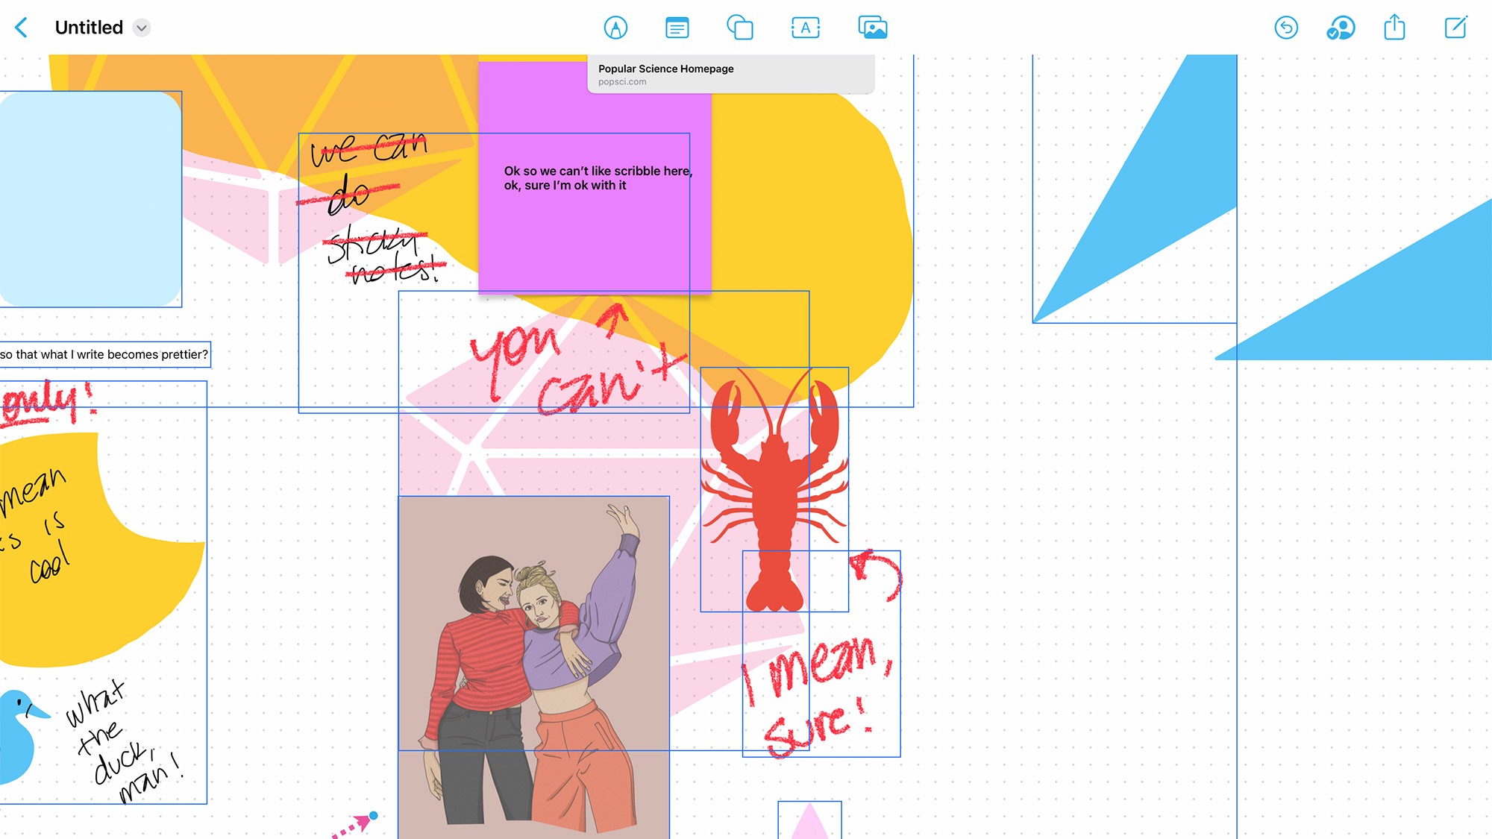This screenshot has width=1492, height=839.
Task: Open the photos and media inserter
Action: 872,28
